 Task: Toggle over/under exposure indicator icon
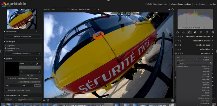coord(173,100)
